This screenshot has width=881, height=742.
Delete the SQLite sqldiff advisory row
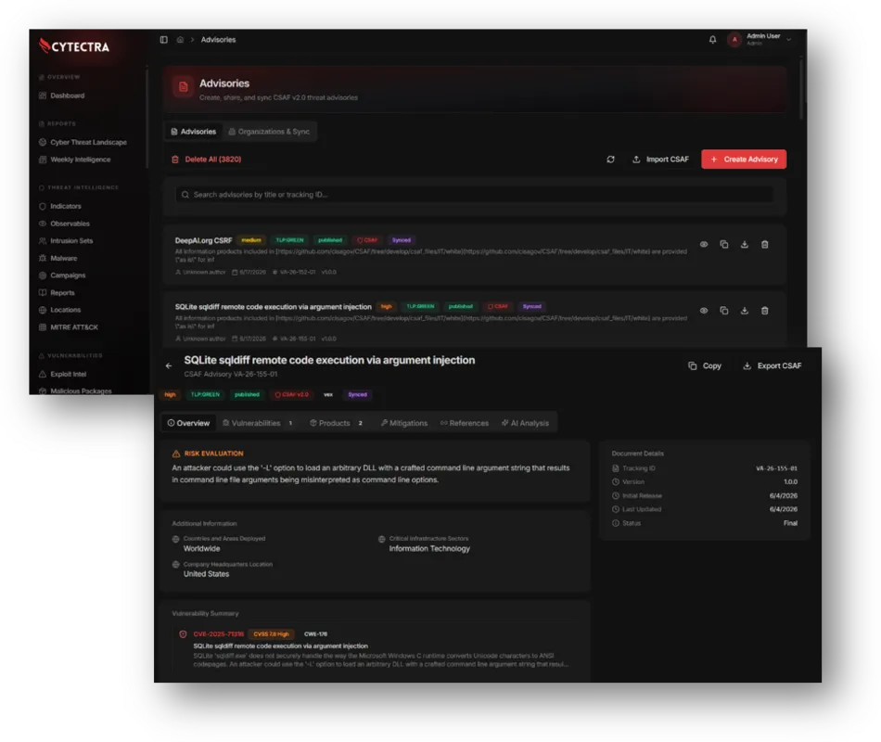click(765, 311)
